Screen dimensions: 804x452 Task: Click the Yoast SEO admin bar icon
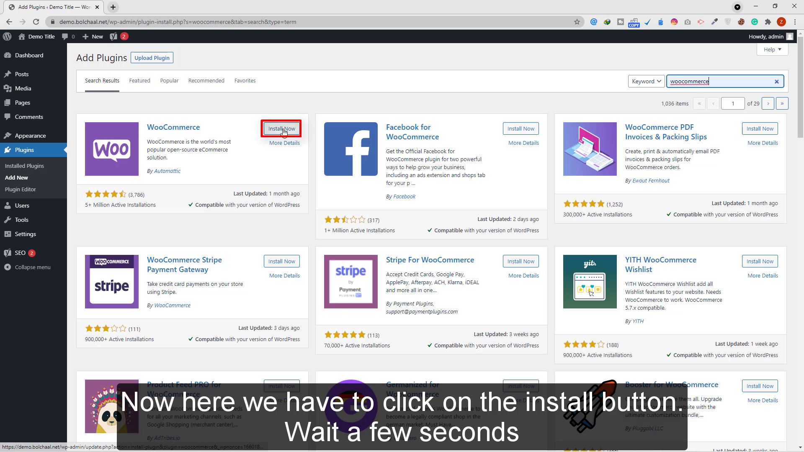pos(113,36)
